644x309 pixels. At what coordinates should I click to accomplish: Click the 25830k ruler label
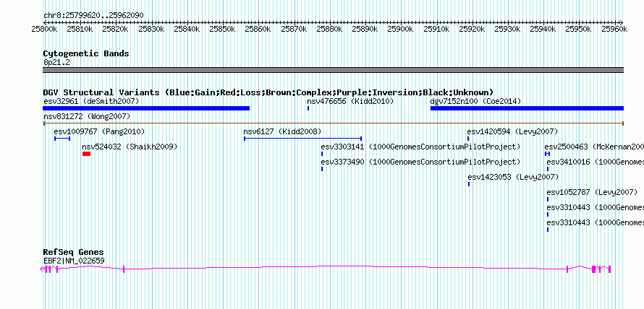(x=151, y=29)
